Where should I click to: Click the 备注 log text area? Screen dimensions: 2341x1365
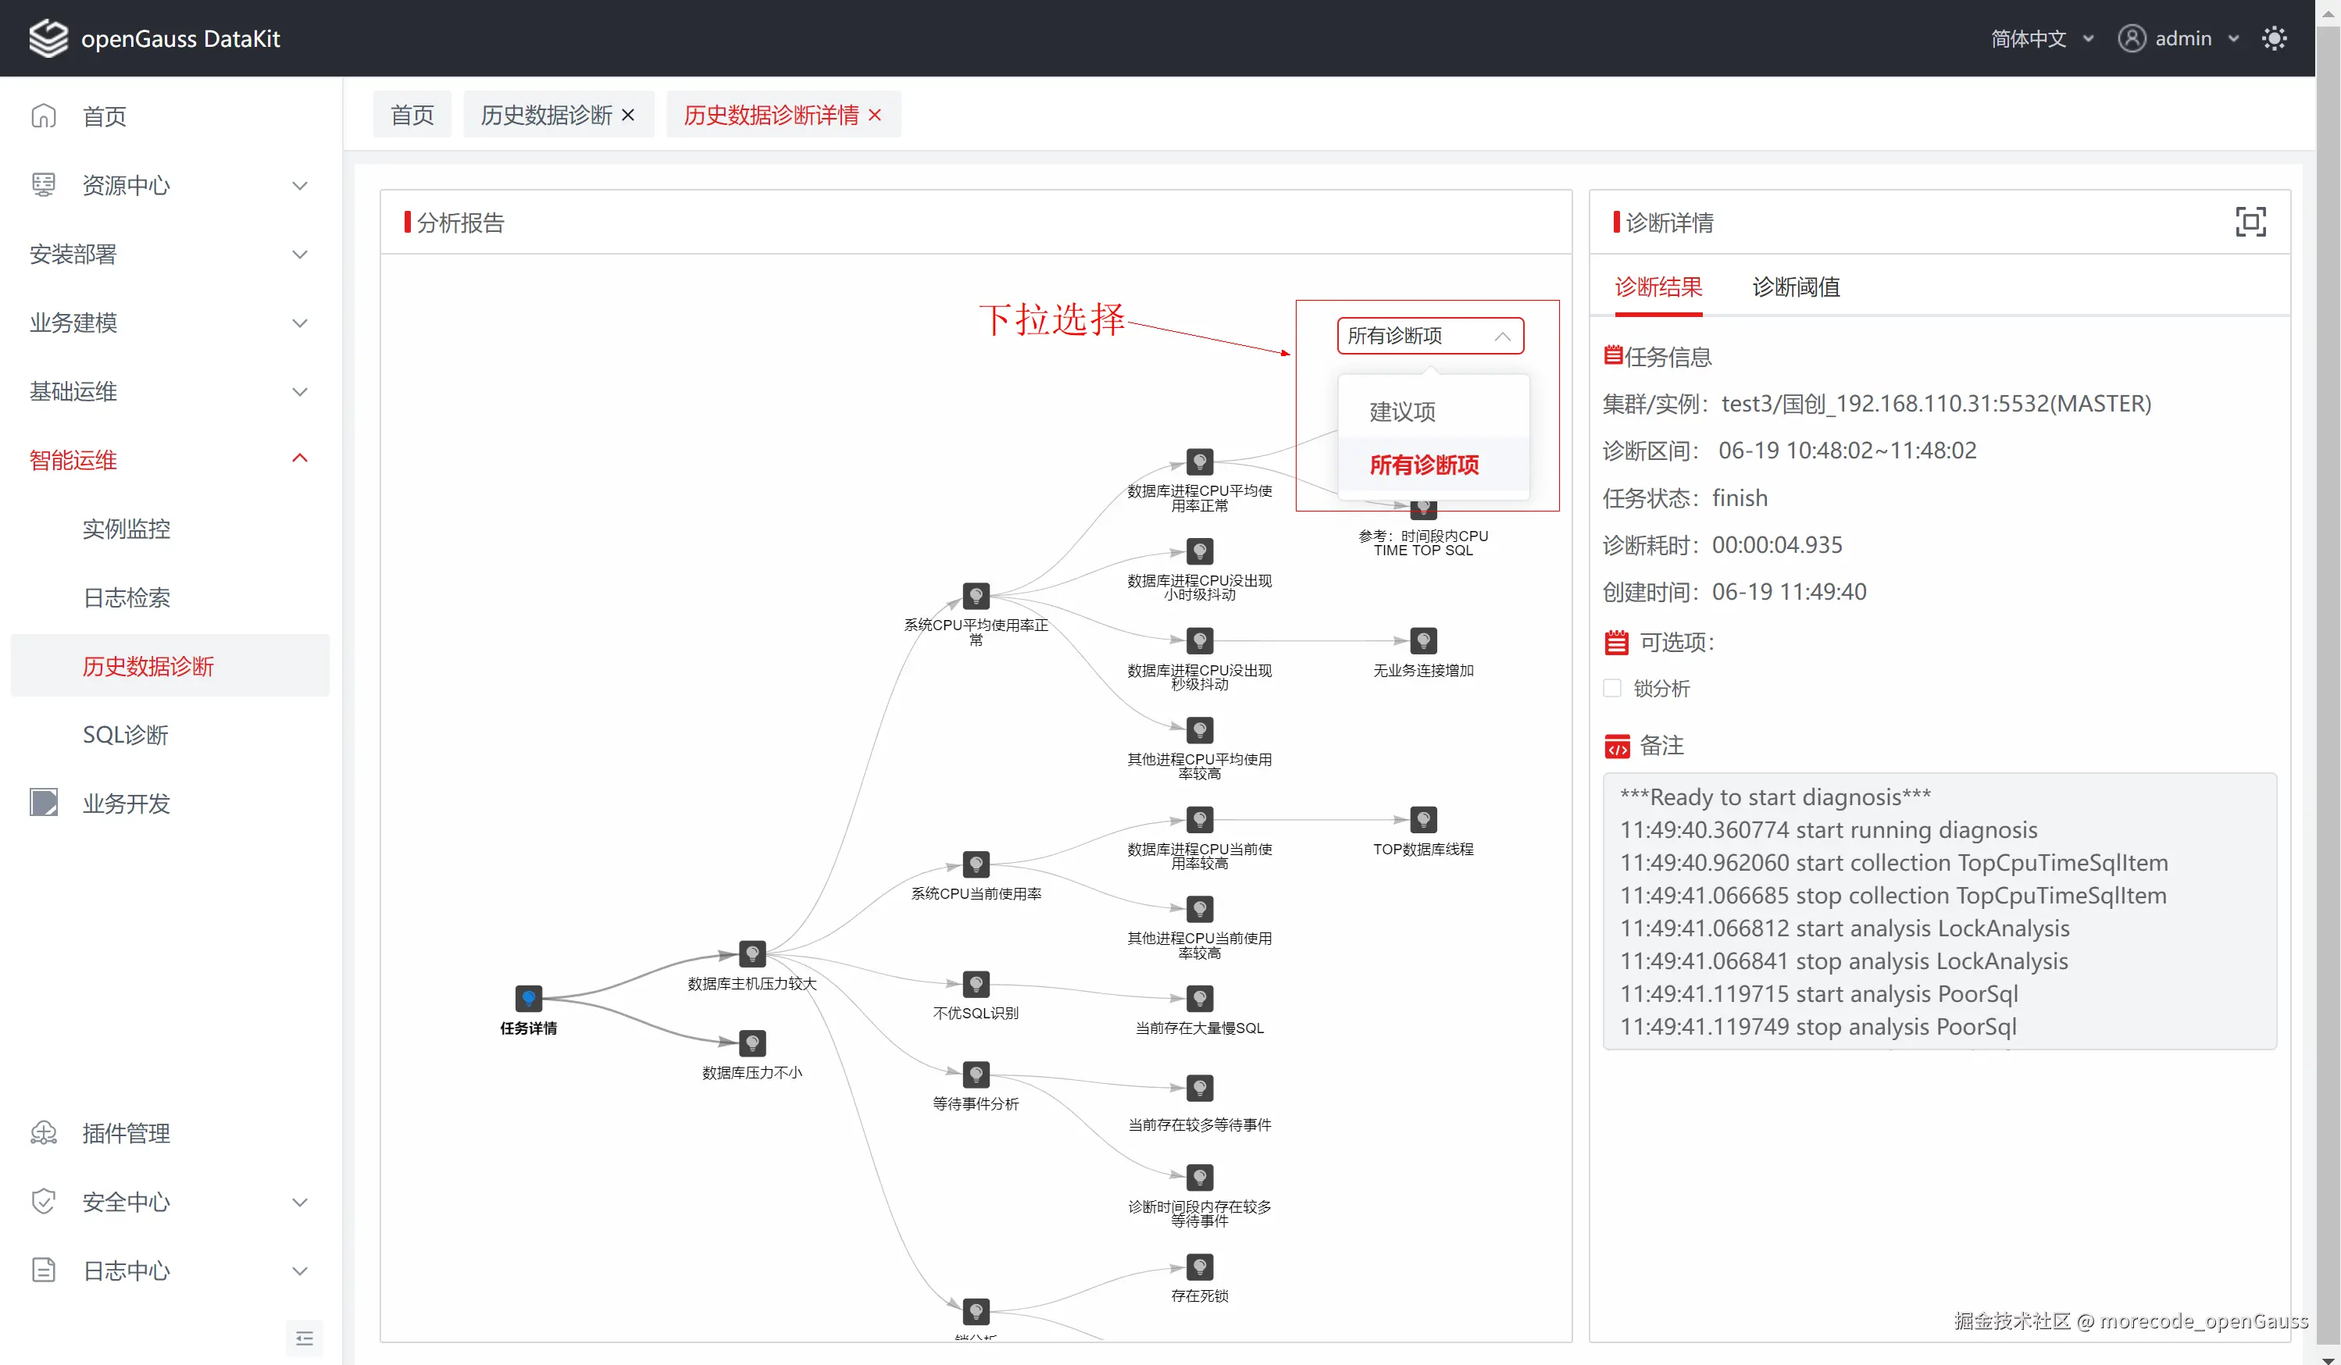tap(1939, 911)
